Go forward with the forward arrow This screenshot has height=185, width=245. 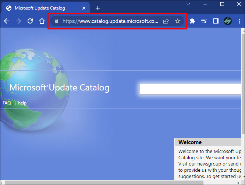pyautogui.click(x=18, y=21)
